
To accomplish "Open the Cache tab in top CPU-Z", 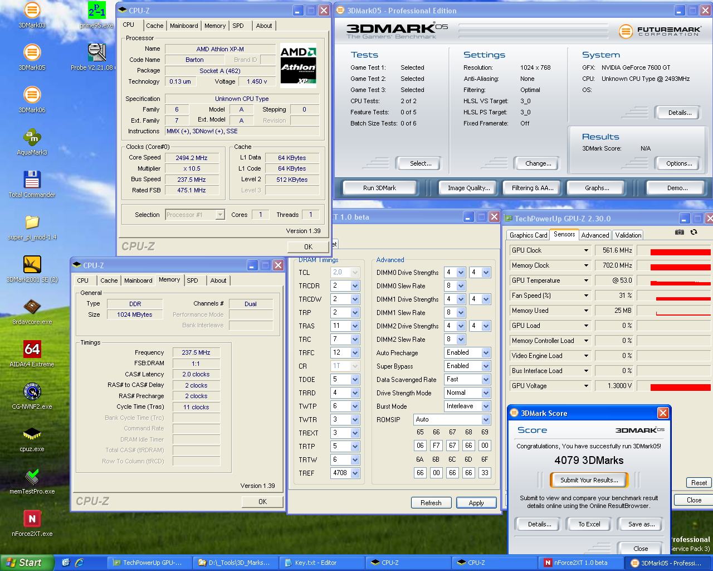I will [x=155, y=26].
